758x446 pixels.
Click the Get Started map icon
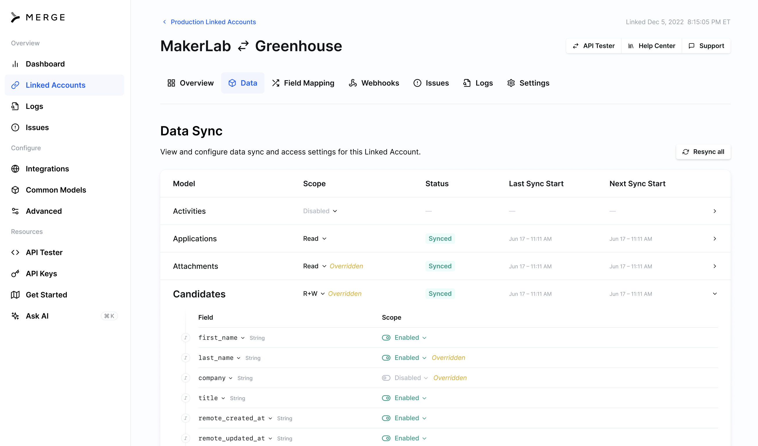coord(15,295)
